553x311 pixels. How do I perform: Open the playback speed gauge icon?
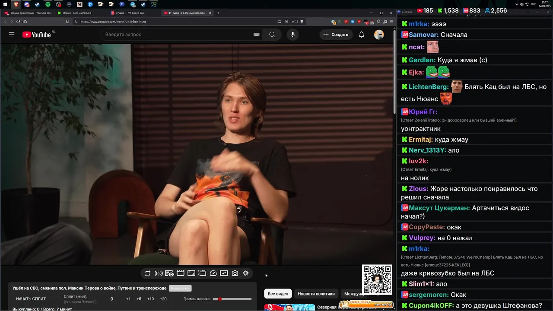click(213, 273)
